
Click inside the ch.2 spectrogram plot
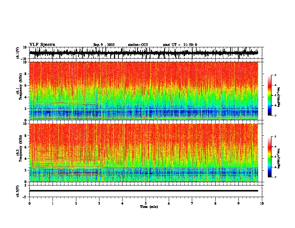point(144,153)
